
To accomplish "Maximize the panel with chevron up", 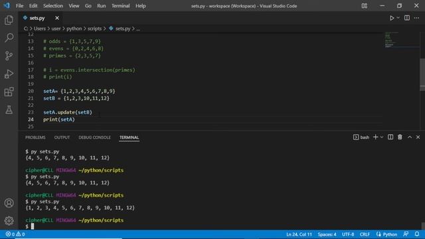I will pos(410,137).
